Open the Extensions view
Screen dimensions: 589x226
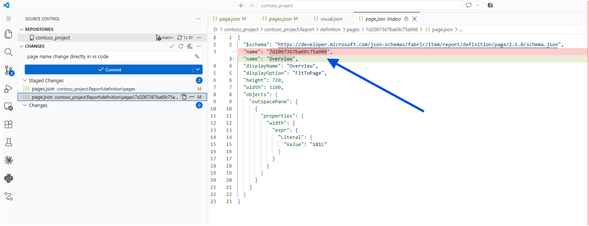pos(9,124)
